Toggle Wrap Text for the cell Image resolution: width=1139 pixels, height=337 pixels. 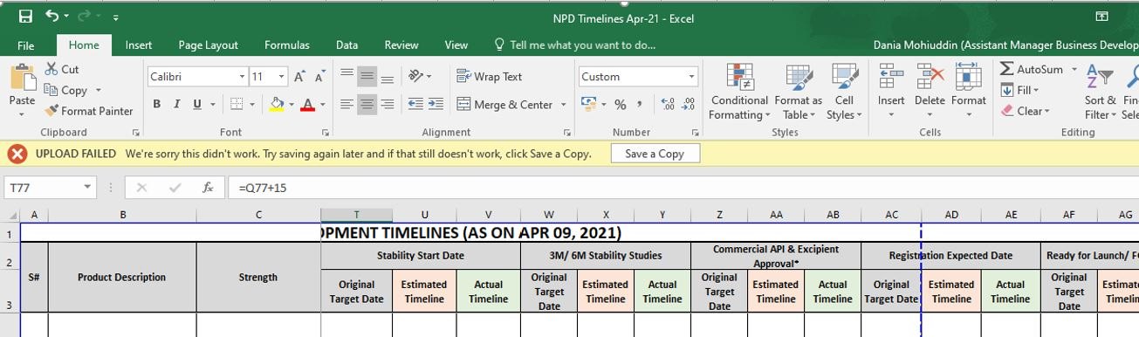pos(490,77)
